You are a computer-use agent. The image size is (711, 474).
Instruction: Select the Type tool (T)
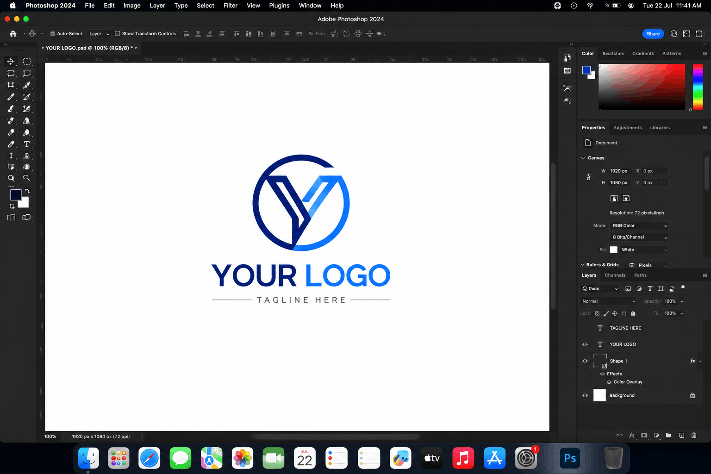pyautogui.click(x=27, y=144)
